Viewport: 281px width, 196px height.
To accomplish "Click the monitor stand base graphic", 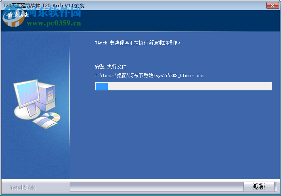I will pos(27,113).
